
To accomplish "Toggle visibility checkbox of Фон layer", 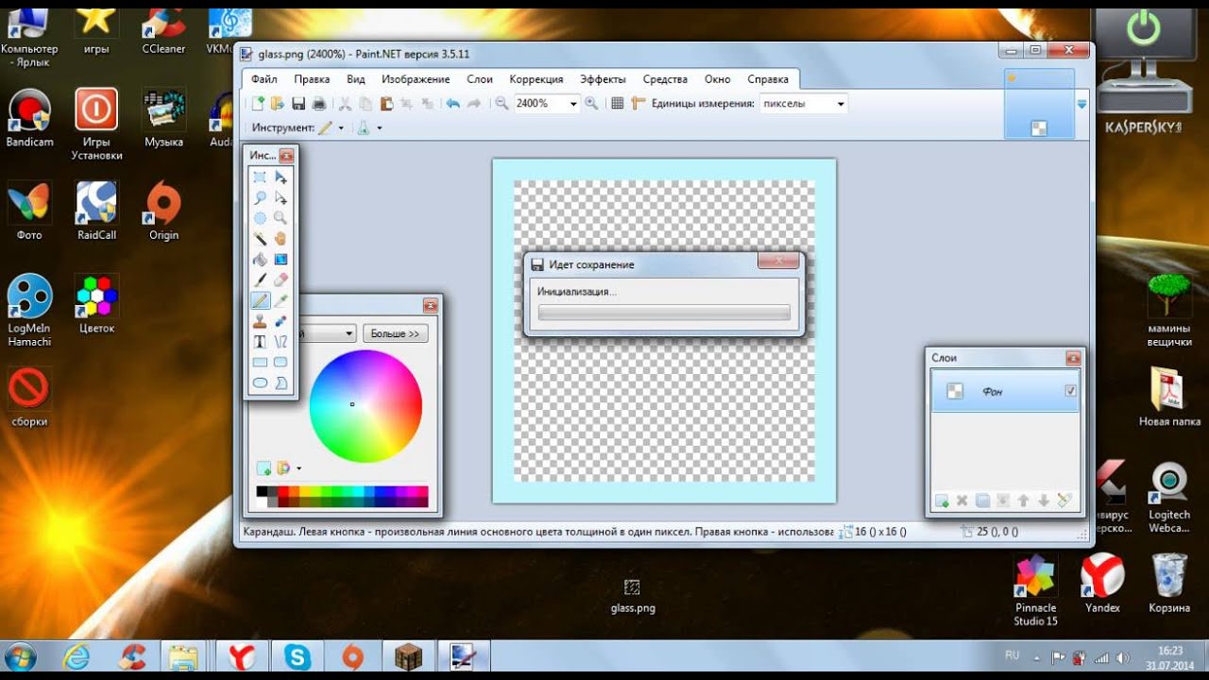I will click(x=1070, y=391).
